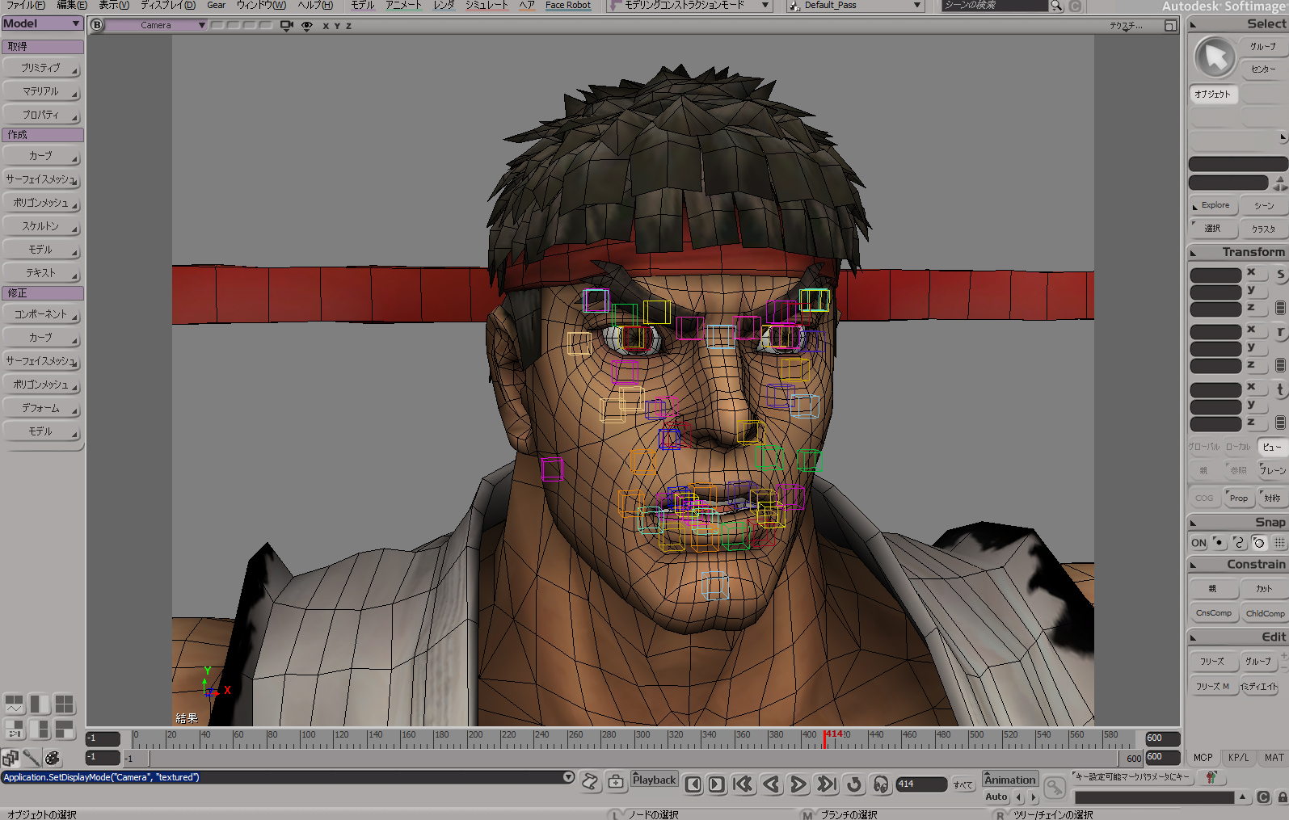Image resolution: width=1289 pixels, height=820 pixels.
Task: Open the Gear menu
Action: click(x=216, y=5)
